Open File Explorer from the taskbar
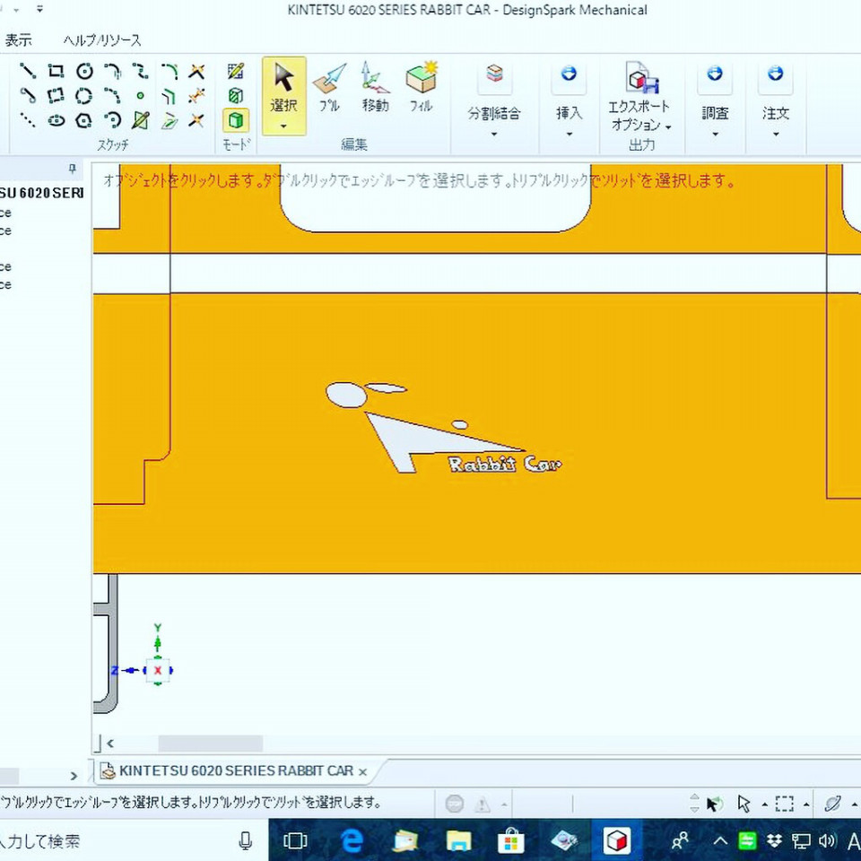Viewport: 861px width, 861px height. coord(458,840)
